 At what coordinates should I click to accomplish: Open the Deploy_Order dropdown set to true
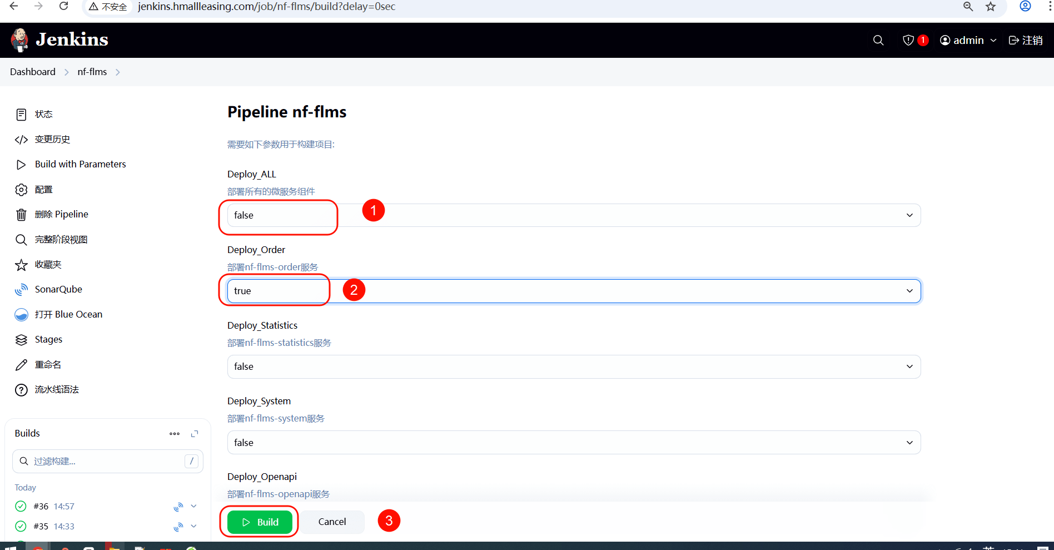[x=574, y=291]
